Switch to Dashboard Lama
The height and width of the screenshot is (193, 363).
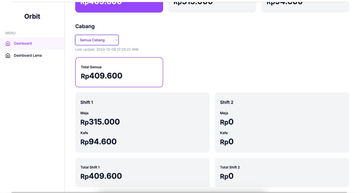(x=28, y=55)
